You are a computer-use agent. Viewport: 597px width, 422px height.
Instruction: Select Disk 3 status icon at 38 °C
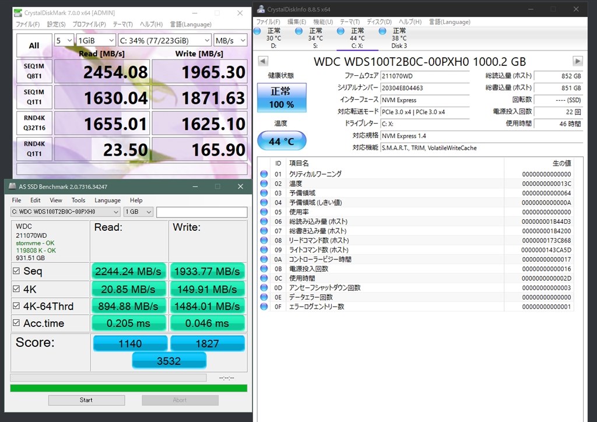(382, 31)
